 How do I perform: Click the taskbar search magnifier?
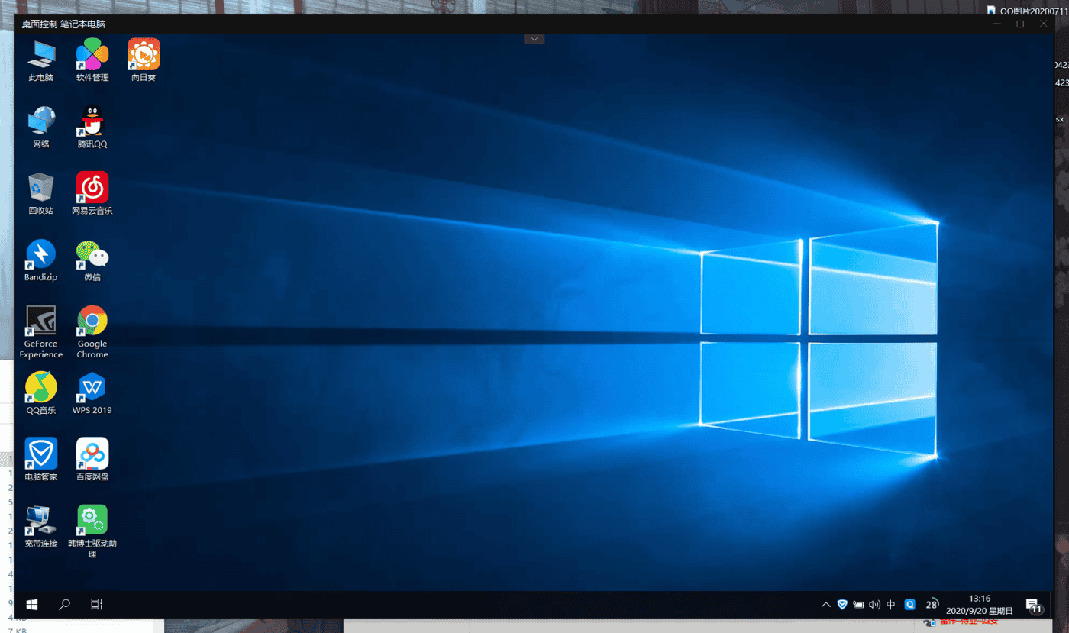coord(65,605)
